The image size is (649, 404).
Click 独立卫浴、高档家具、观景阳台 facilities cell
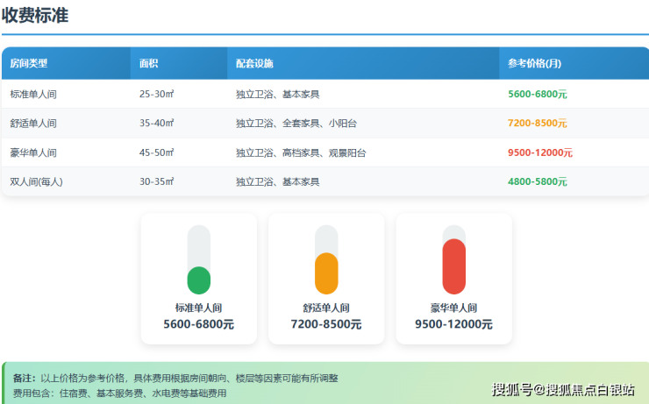[301, 152]
